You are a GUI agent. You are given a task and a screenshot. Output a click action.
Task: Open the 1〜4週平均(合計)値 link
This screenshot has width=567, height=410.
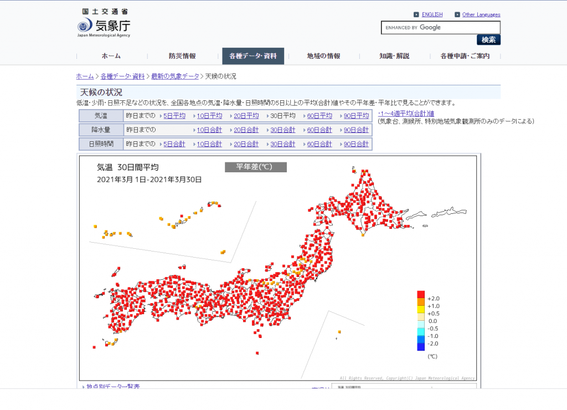[x=407, y=114]
